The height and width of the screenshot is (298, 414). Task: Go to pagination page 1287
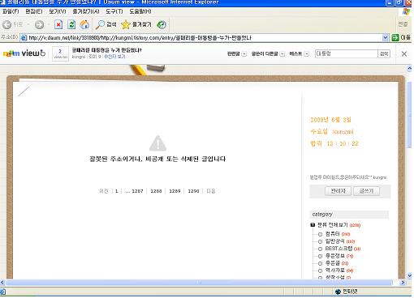137,191
